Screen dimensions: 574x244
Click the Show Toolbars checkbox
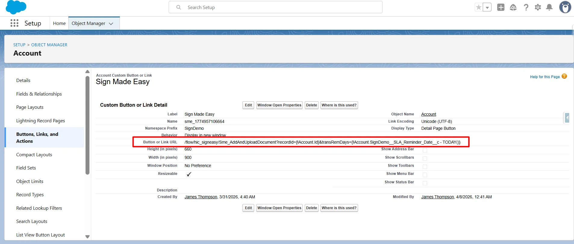(x=425, y=166)
